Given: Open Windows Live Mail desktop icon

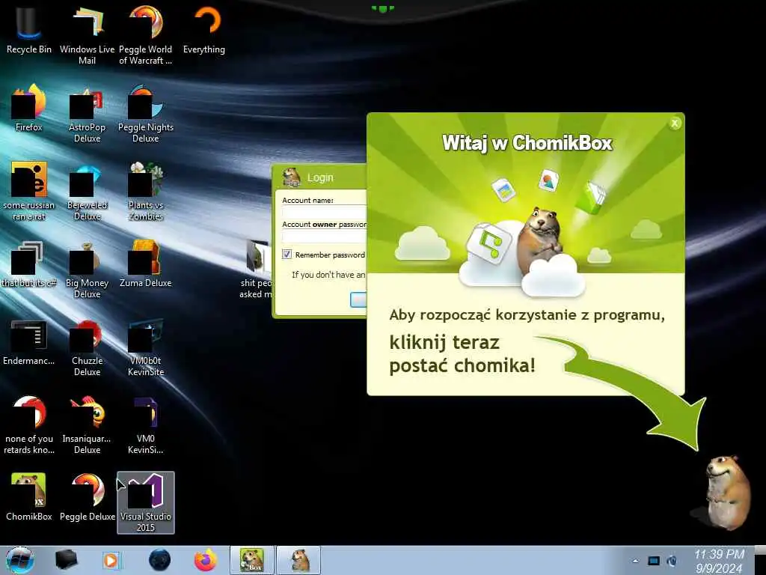Looking at the screenshot, I should [87, 35].
